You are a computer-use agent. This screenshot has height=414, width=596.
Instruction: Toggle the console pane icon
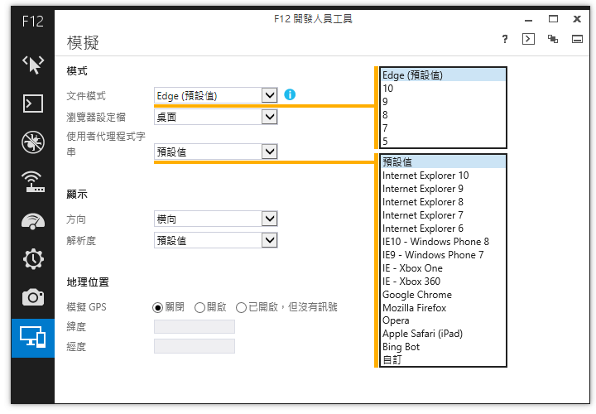pyautogui.click(x=528, y=39)
